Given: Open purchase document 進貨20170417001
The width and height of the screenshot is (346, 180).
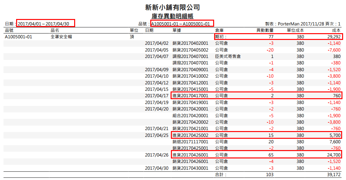Looking at the screenshot, I should pyautogui.click(x=190, y=96).
